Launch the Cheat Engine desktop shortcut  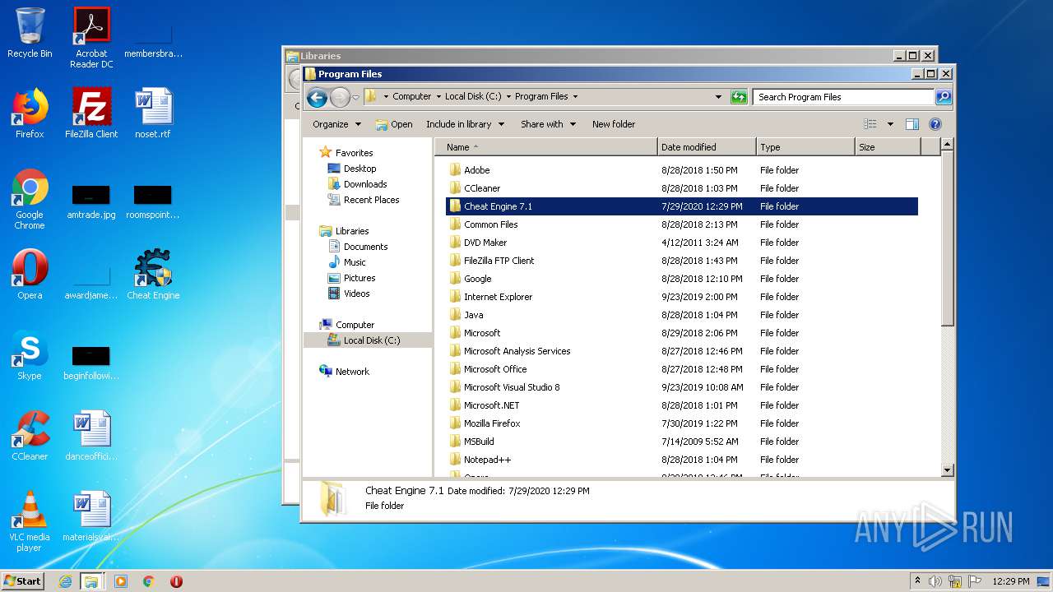click(x=153, y=275)
